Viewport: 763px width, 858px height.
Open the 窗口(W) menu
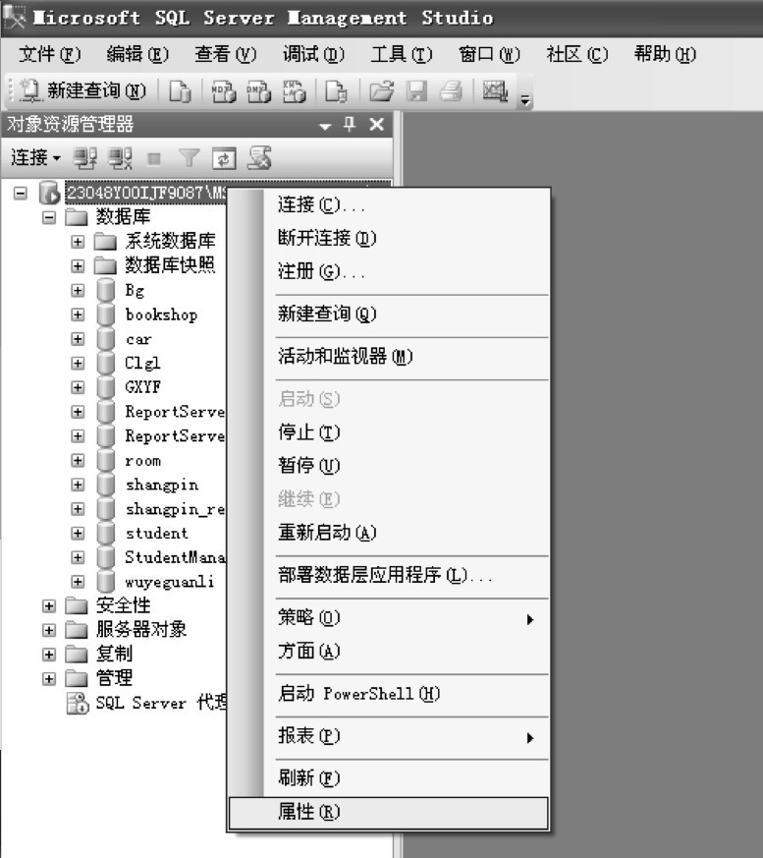coord(489,54)
